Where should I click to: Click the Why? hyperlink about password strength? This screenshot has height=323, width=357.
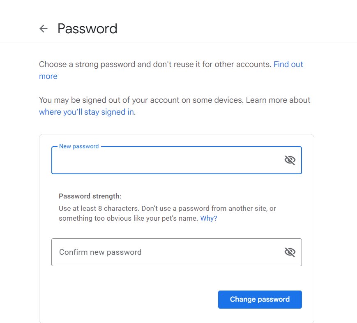tap(208, 218)
